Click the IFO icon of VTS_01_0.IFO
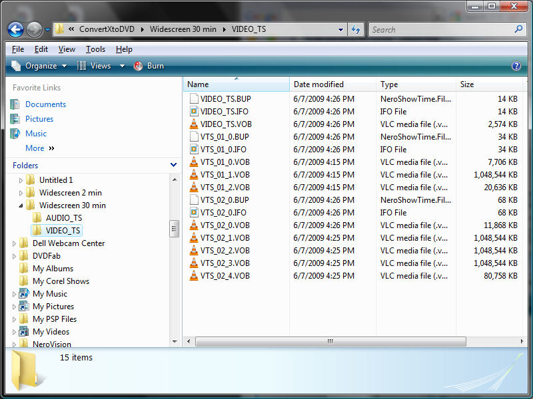533x399 pixels. click(194, 149)
